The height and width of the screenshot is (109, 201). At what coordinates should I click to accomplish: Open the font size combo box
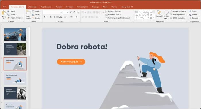pyautogui.click(x=66, y=12)
